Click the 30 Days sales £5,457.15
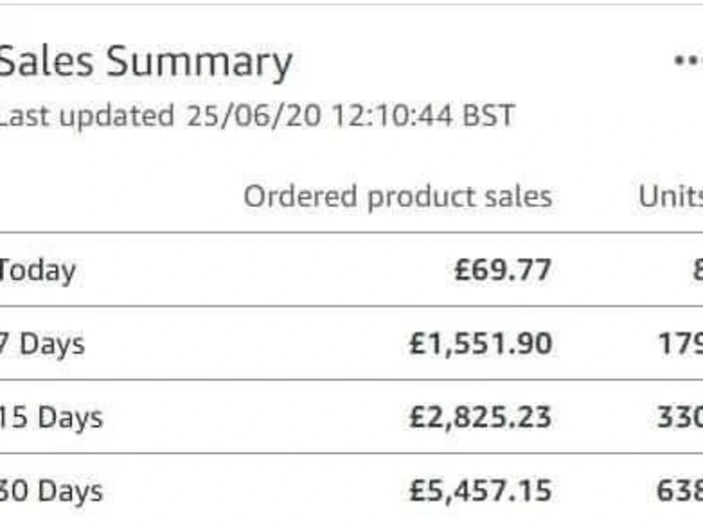Viewport: 703px width, 526px height. click(x=480, y=491)
